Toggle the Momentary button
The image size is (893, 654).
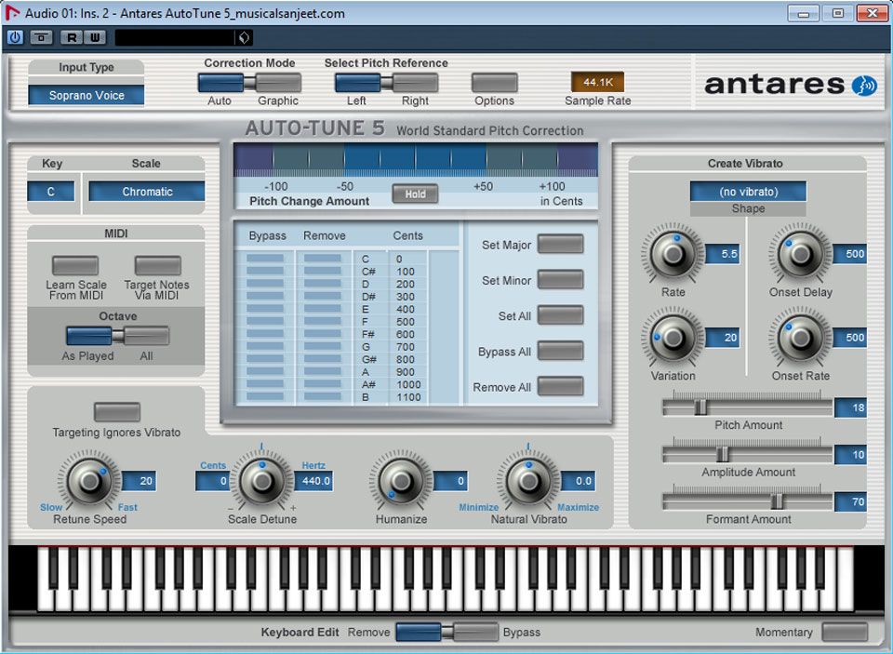point(846,632)
